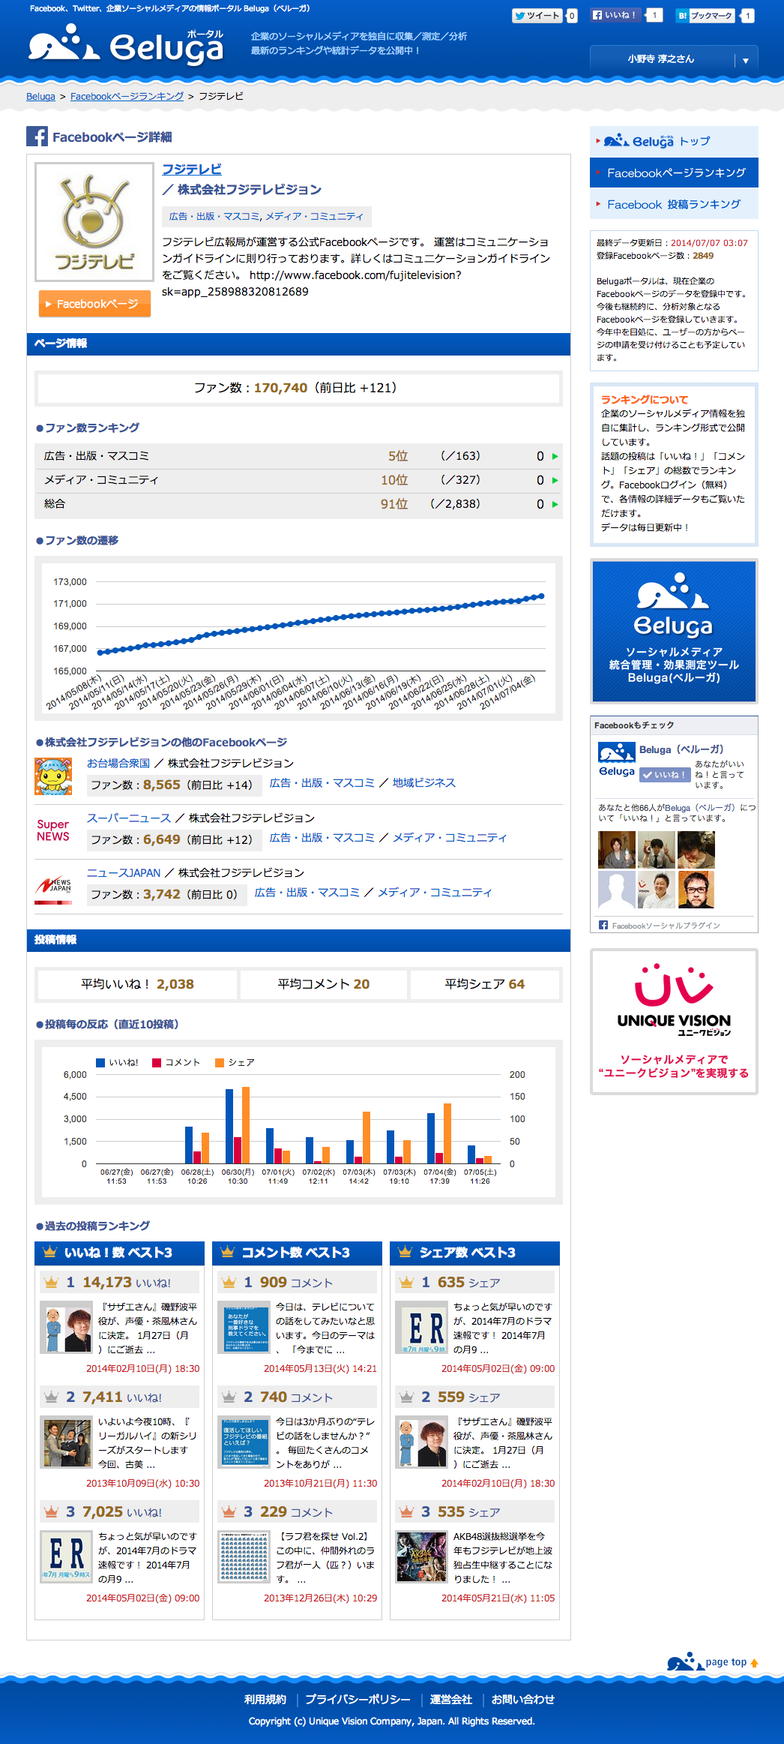Click silver crown beside 7,411 いいね!
784x1744 pixels.
click(x=51, y=1397)
